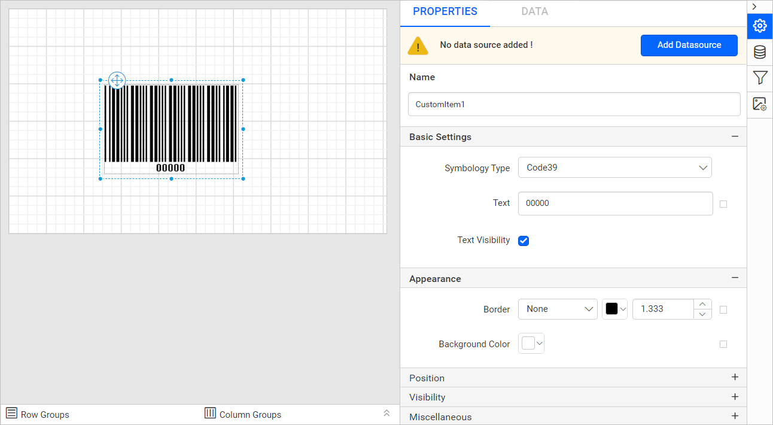Decrease the border width with down arrow
Screen dimensions: 773x425
point(702,314)
